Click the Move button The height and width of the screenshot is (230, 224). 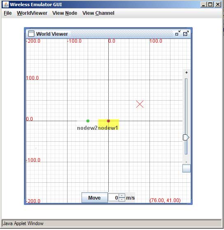click(x=95, y=198)
